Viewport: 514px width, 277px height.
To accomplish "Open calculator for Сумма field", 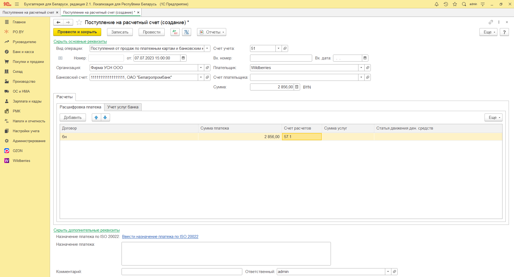I will pyautogui.click(x=297, y=87).
